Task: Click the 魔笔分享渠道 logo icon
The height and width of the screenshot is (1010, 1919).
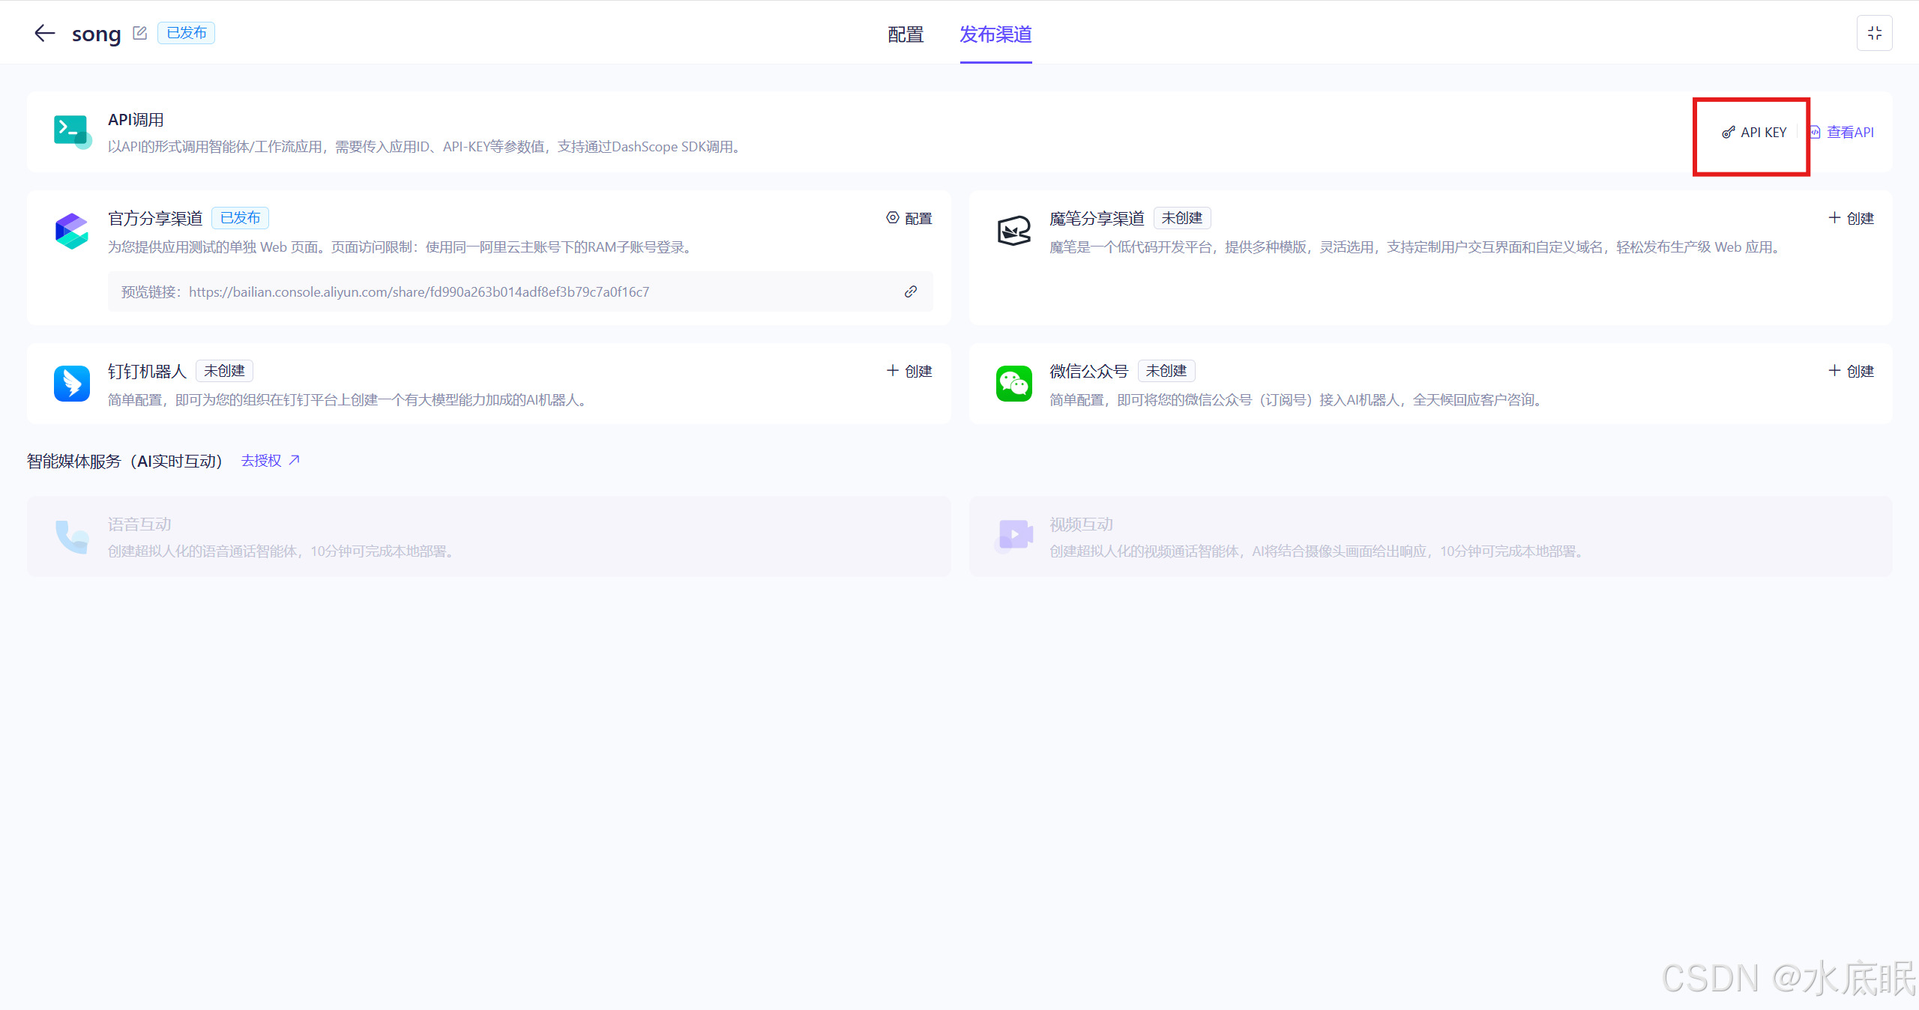Action: (1013, 231)
